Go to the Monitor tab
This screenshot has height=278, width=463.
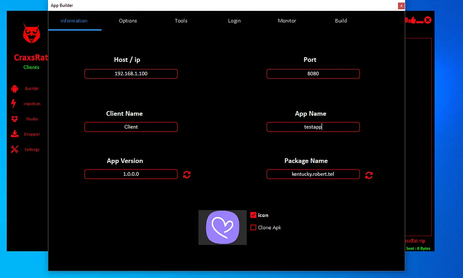[287, 21]
